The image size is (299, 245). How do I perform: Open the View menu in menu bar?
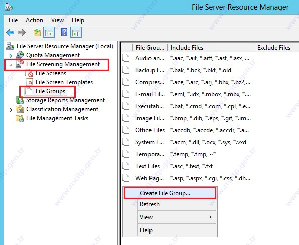57,20
